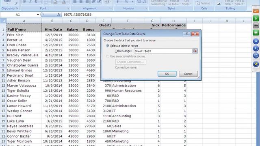Click cell 'Asher Benson'
Viewport: 260px width, 146px height.
24,80
